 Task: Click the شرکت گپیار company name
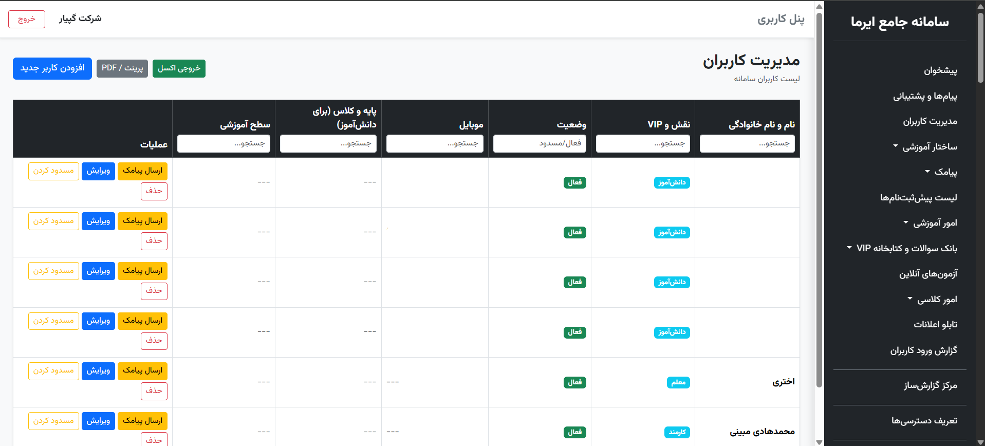point(80,18)
